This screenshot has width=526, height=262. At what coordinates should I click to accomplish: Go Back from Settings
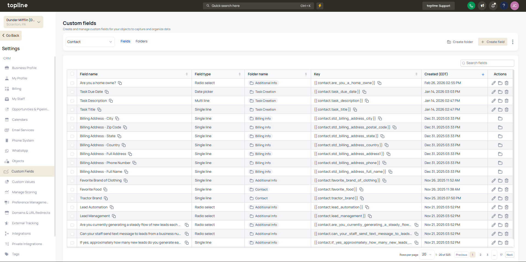(x=11, y=36)
